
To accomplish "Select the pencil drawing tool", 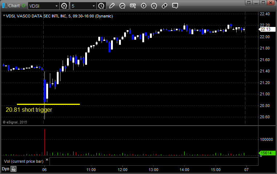I will click(x=112, y=6).
